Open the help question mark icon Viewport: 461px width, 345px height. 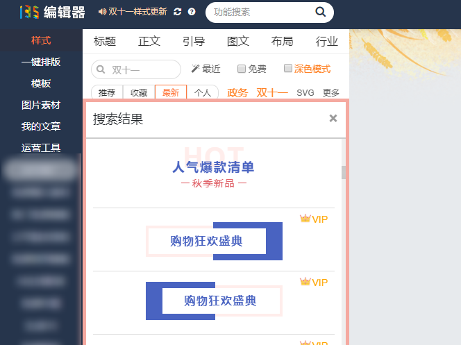192,12
